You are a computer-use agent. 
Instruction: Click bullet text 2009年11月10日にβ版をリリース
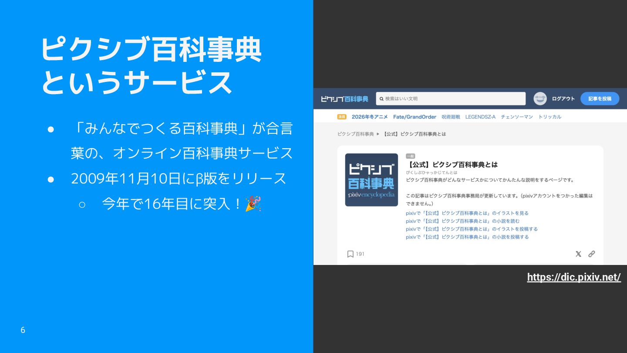point(179,179)
